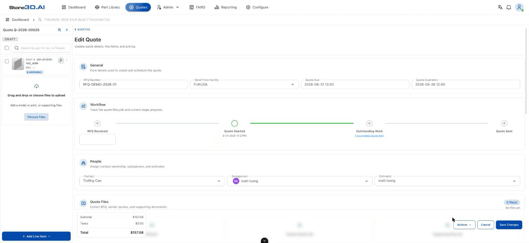The image size is (529, 243).
Task: Click the Quote Files section icon
Action: 83,203
